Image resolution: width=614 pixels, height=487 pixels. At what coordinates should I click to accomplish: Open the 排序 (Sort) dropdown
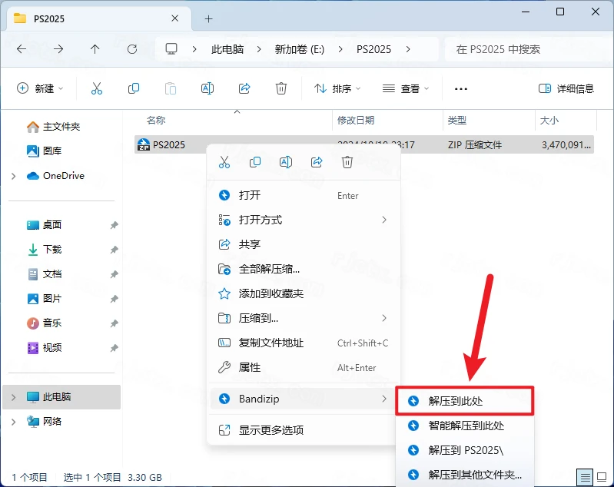(337, 88)
